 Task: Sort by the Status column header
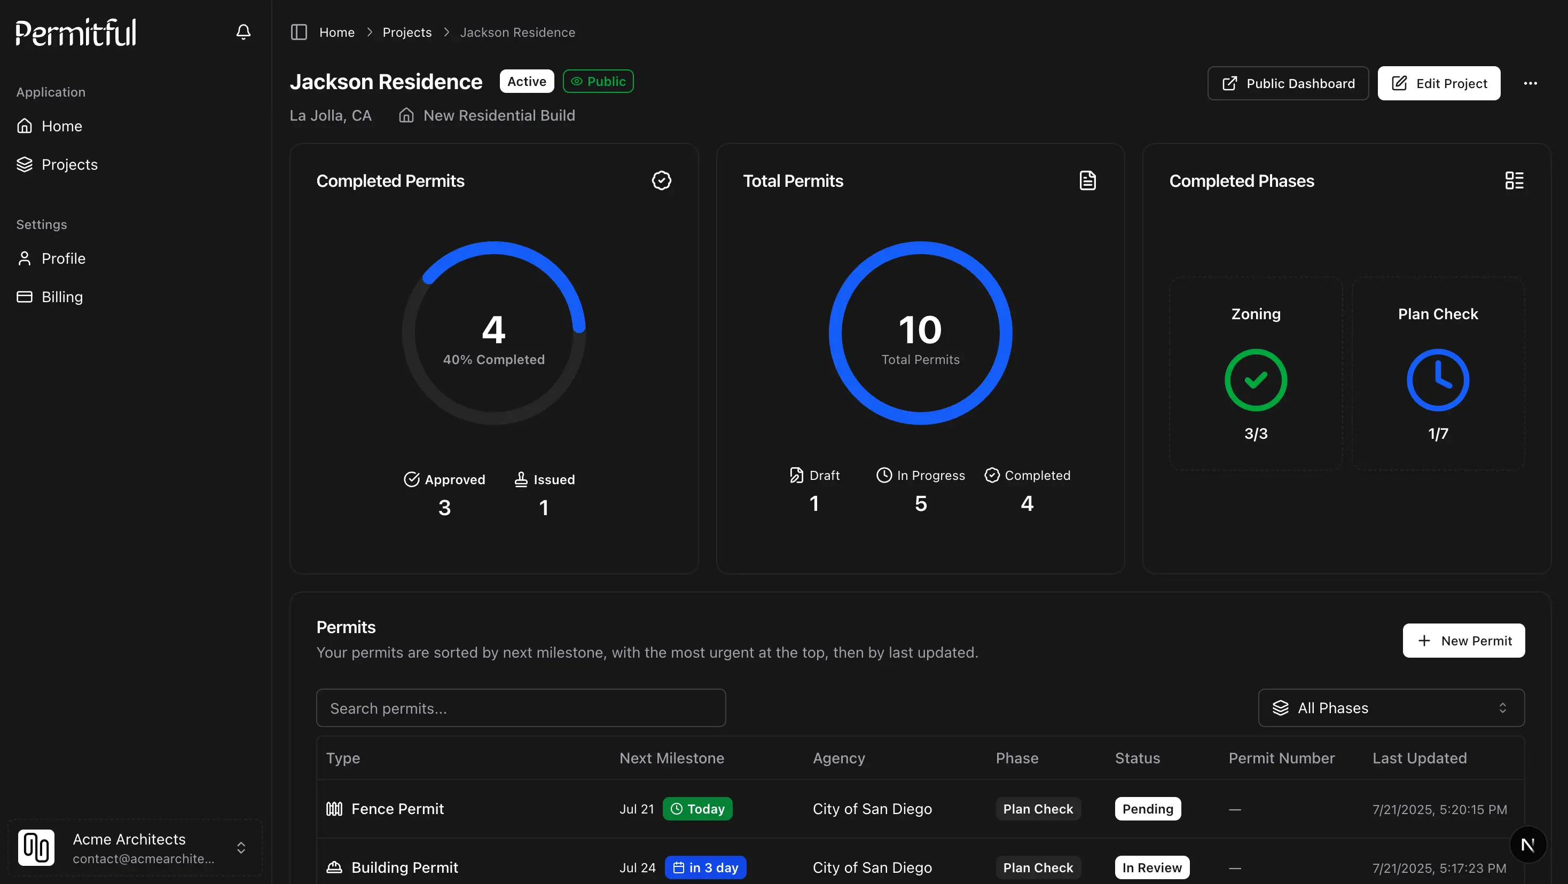pos(1137,757)
